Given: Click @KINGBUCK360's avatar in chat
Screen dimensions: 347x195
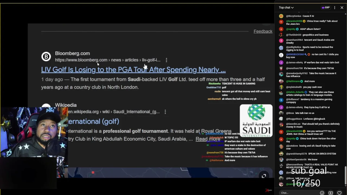Looking at the screenshot, I should (x=281, y=55).
